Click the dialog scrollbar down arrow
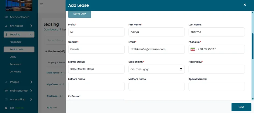The width and height of the screenshot is (254, 113). (253, 99)
